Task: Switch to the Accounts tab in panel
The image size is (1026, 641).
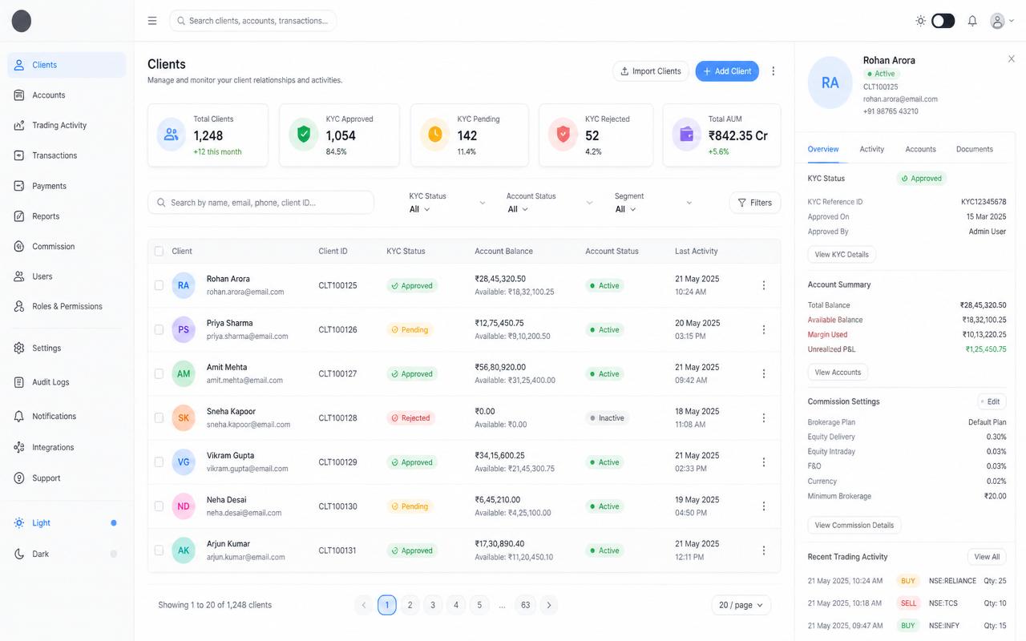Action: point(921,149)
